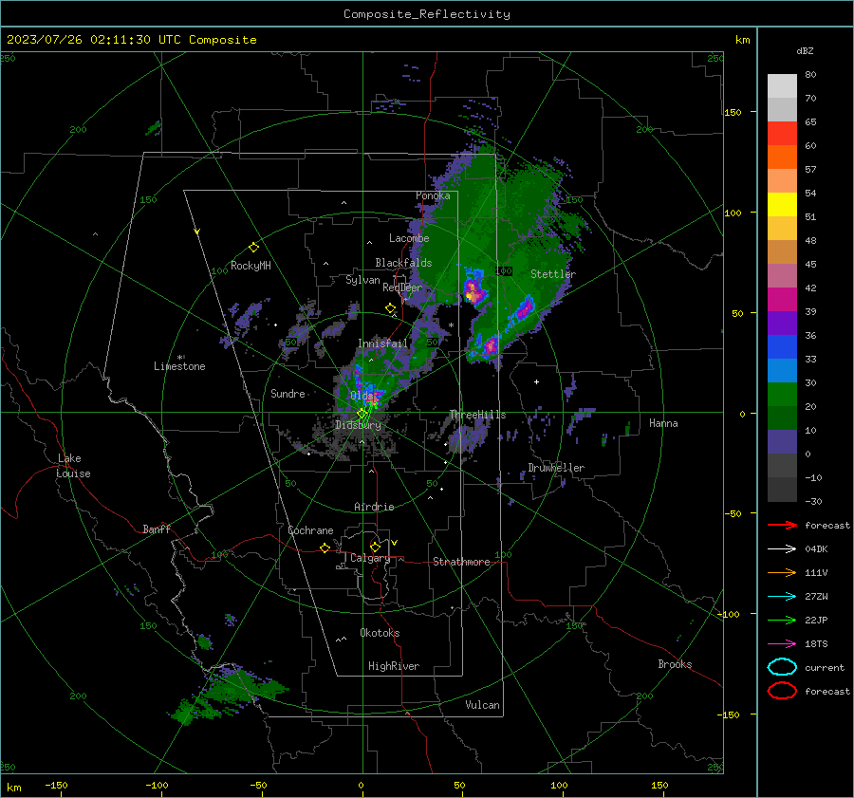The height and width of the screenshot is (798, 854).
Task: Click the white 04DK arrow in legend
Action: [x=782, y=549]
